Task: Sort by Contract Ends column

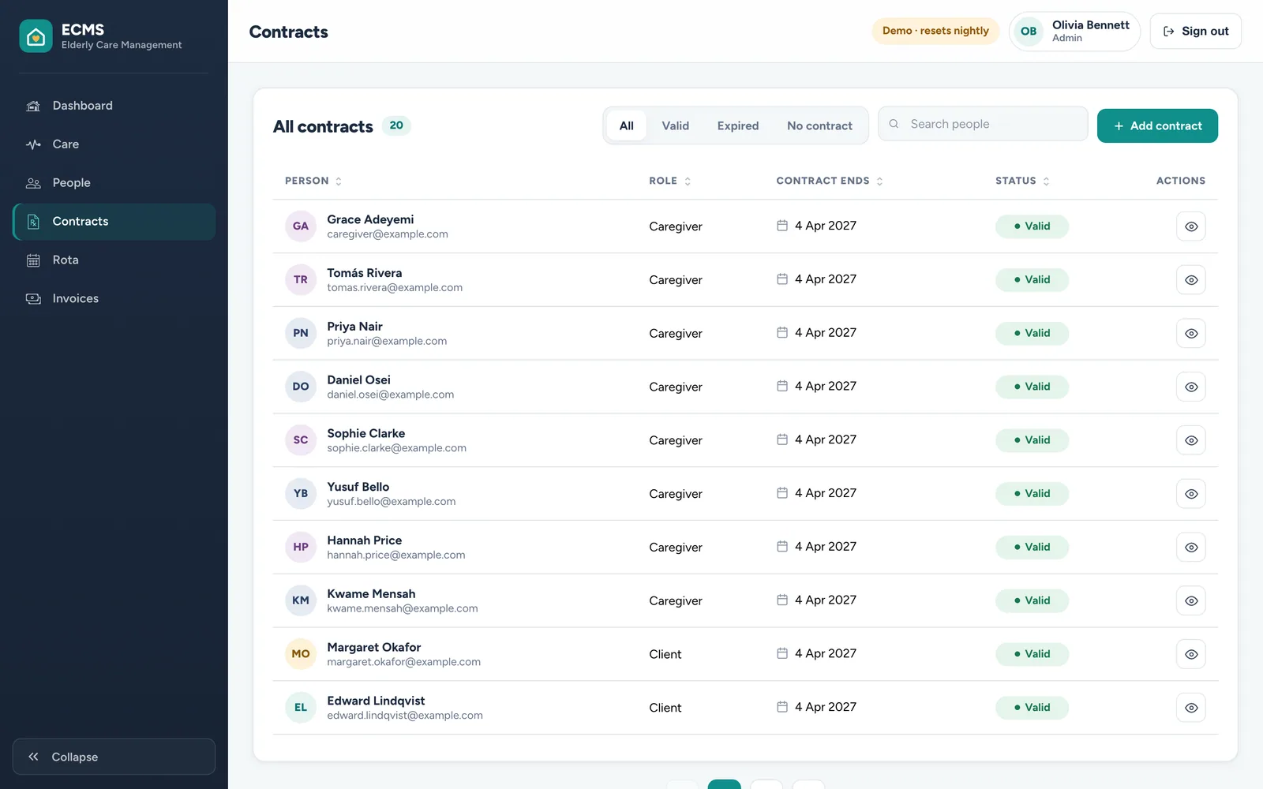Action: [830, 181]
